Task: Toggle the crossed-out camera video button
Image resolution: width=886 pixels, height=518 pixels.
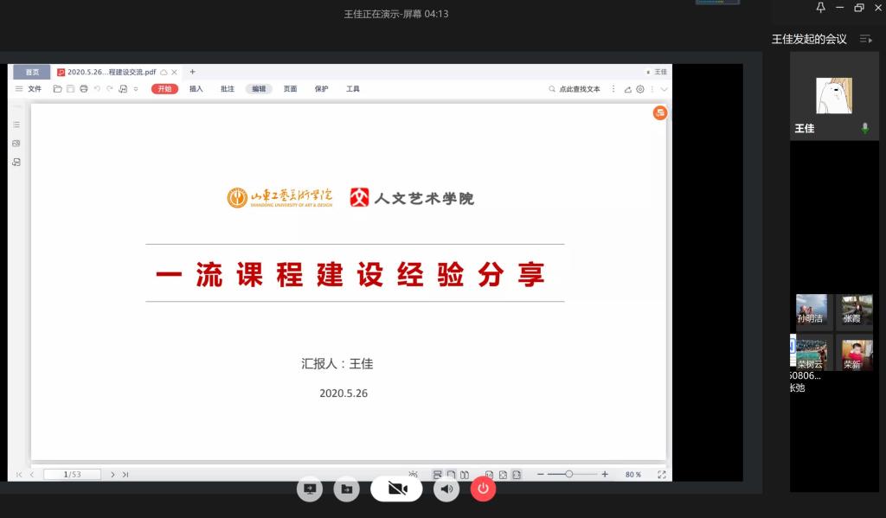Action: (x=396, y=489)
